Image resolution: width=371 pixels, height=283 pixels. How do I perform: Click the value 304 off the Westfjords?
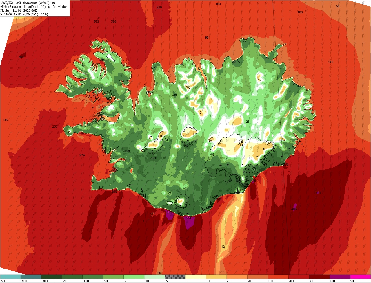(21, 57)
